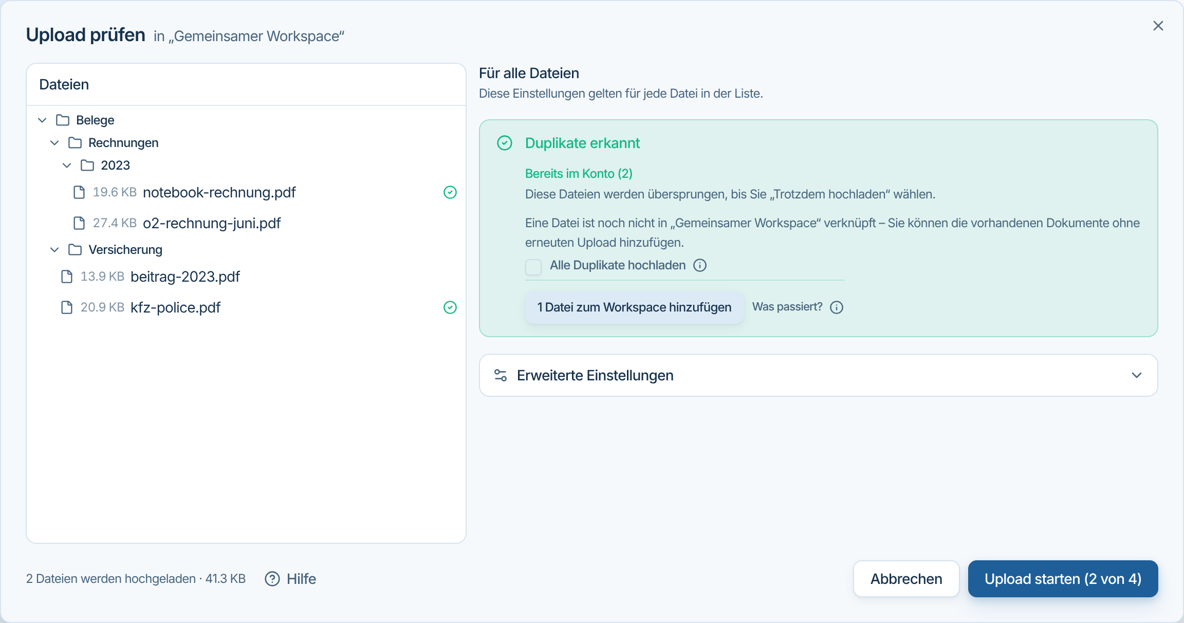
Task: Click duplicate check badge on notebook-rechnung.pdf
Action: tap(450, 192)
